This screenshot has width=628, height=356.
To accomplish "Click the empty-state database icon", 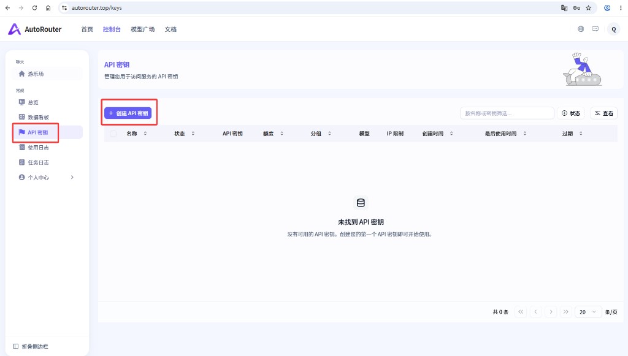I will (361, 203).
